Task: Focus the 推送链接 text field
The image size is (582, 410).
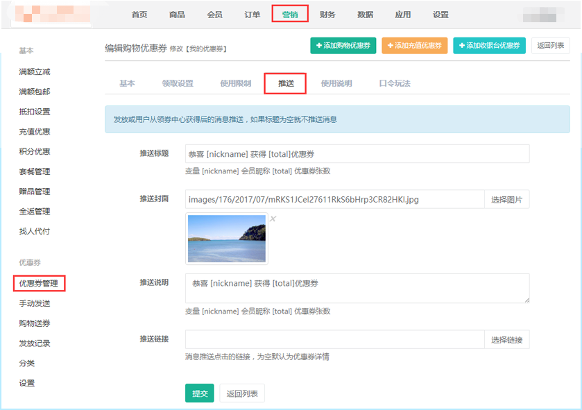Action: click(x=334, y=339)
